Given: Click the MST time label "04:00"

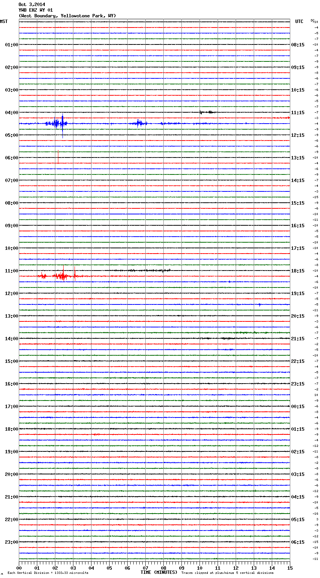Looking at the screenshot, I should [x=12, y=113].
